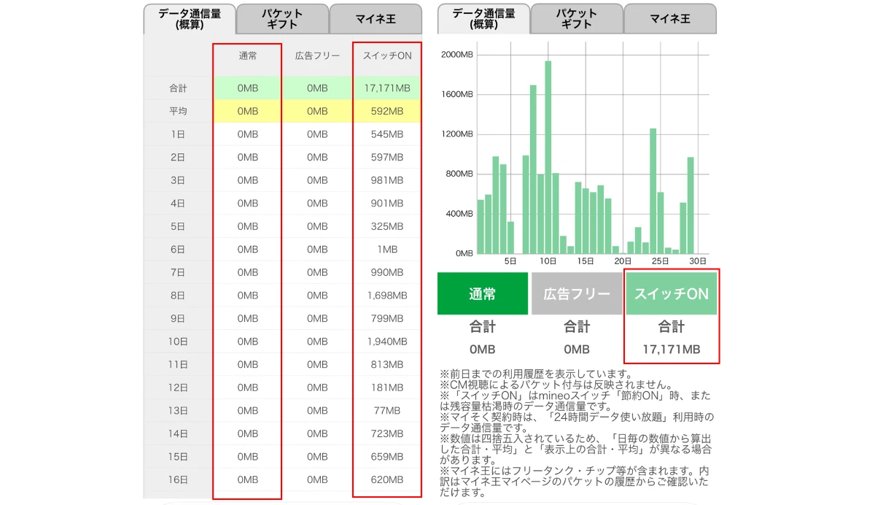The image size is (875, 505).
Task: Click the 通常 0MB cell in the 合計 row
Action: click(248, 88)
